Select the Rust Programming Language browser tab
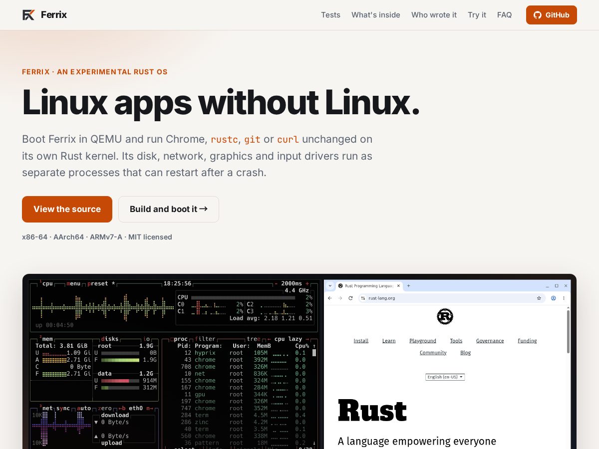 pyautogui.click(x=368, y=286)
